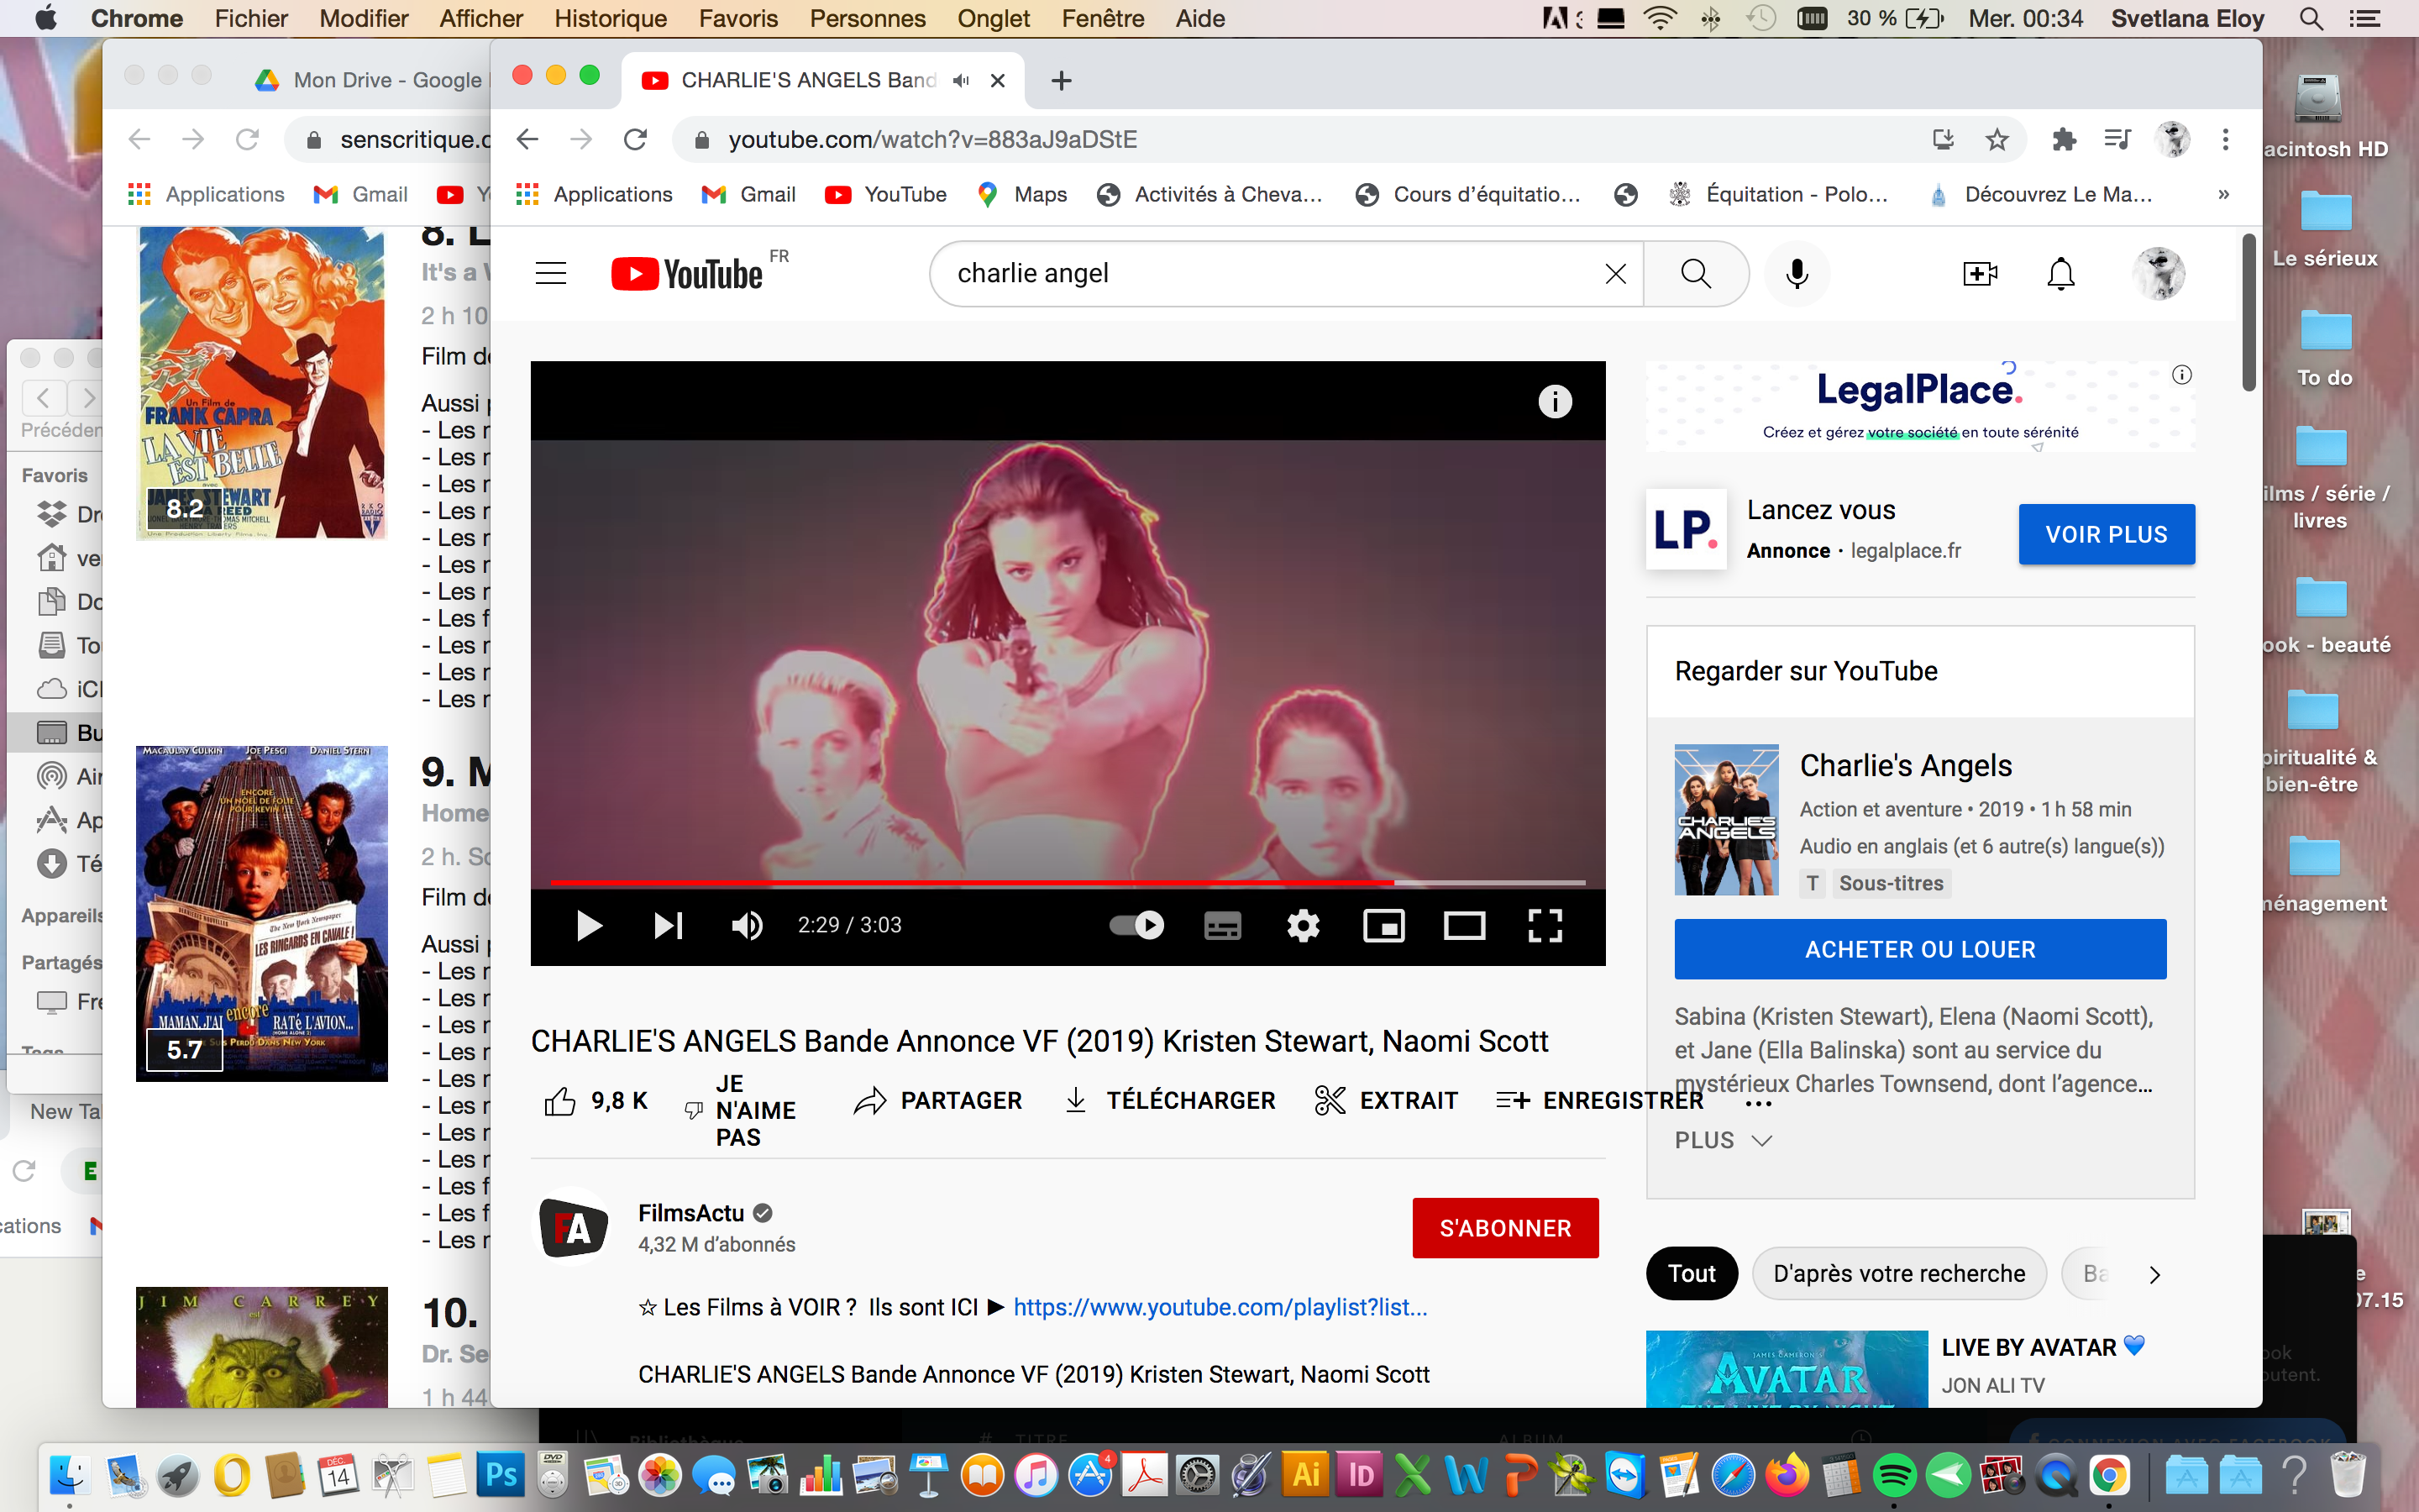
Task: Enter fullscreen video mode
Action: 1545,926
